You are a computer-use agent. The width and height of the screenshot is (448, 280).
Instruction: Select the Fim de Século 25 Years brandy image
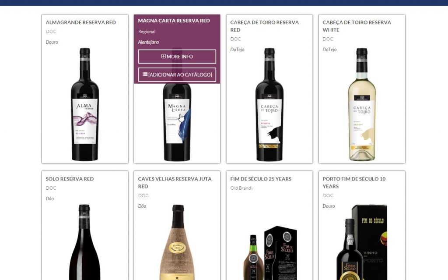[x=270, y=253]
